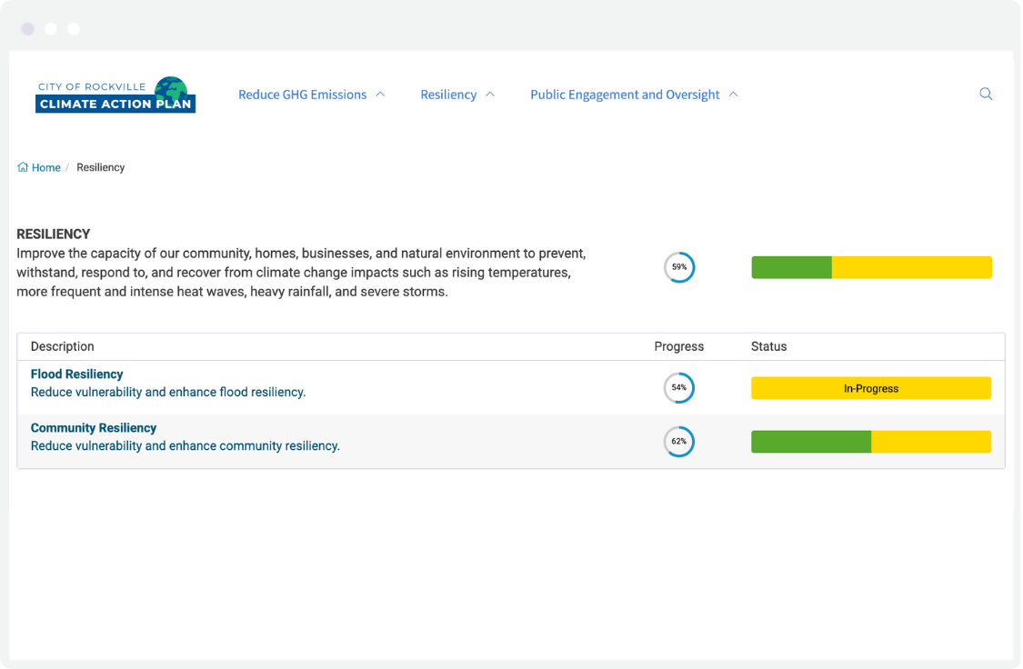Click the 59% overall progress circle

679,266
